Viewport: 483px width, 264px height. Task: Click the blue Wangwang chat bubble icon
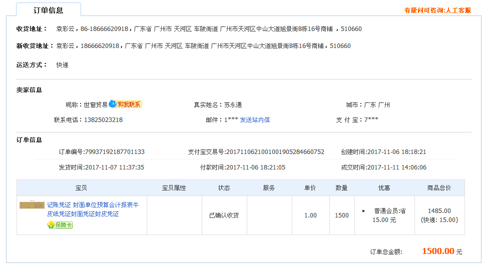point(113,104)
